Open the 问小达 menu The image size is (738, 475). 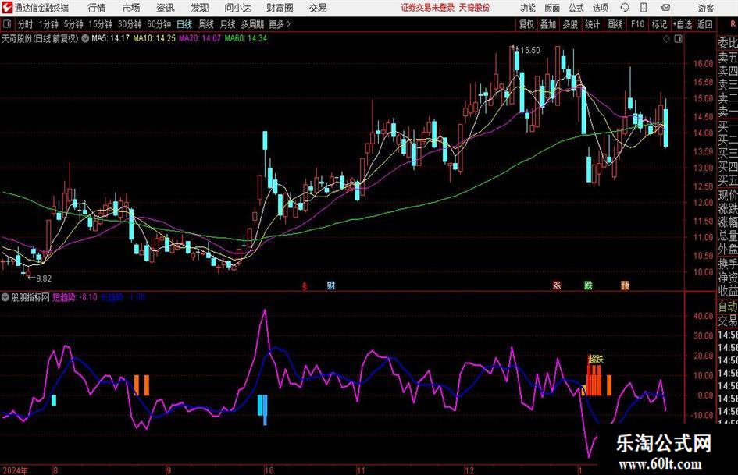pos(237,8)
